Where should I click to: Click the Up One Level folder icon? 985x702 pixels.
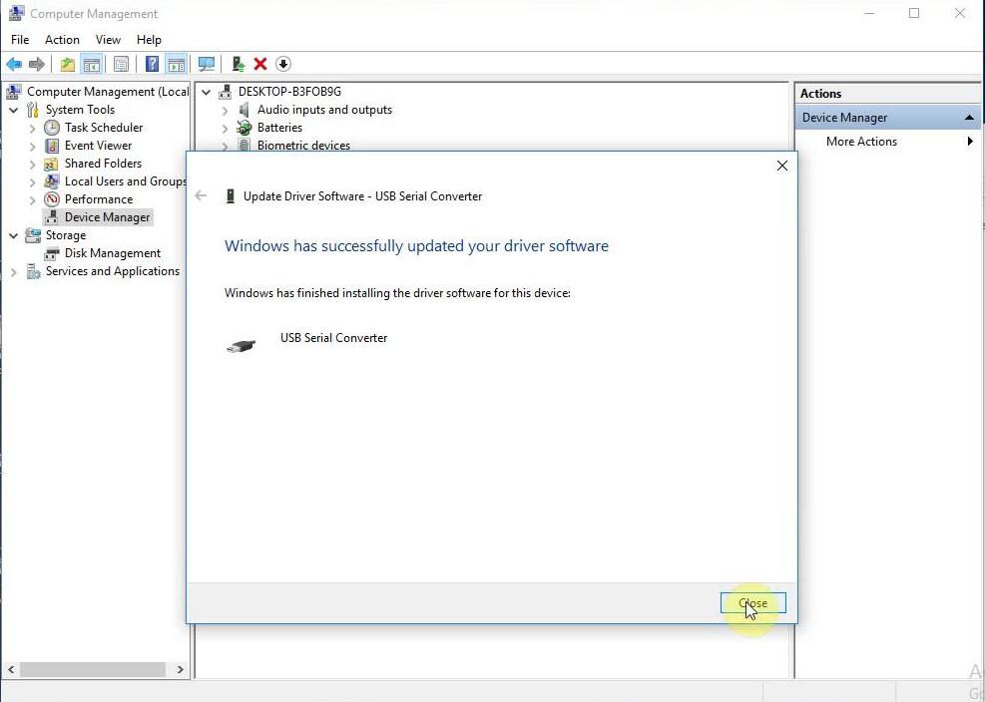point(67,64)
